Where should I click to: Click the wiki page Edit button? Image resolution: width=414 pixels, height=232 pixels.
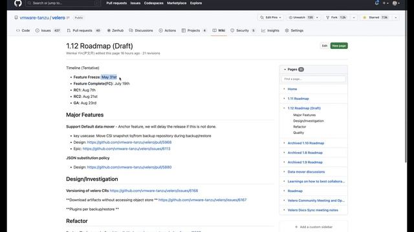[325, 46]
